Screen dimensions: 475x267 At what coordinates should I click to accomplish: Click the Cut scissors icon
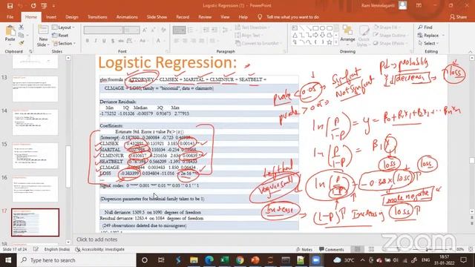[x=22, y=27]
